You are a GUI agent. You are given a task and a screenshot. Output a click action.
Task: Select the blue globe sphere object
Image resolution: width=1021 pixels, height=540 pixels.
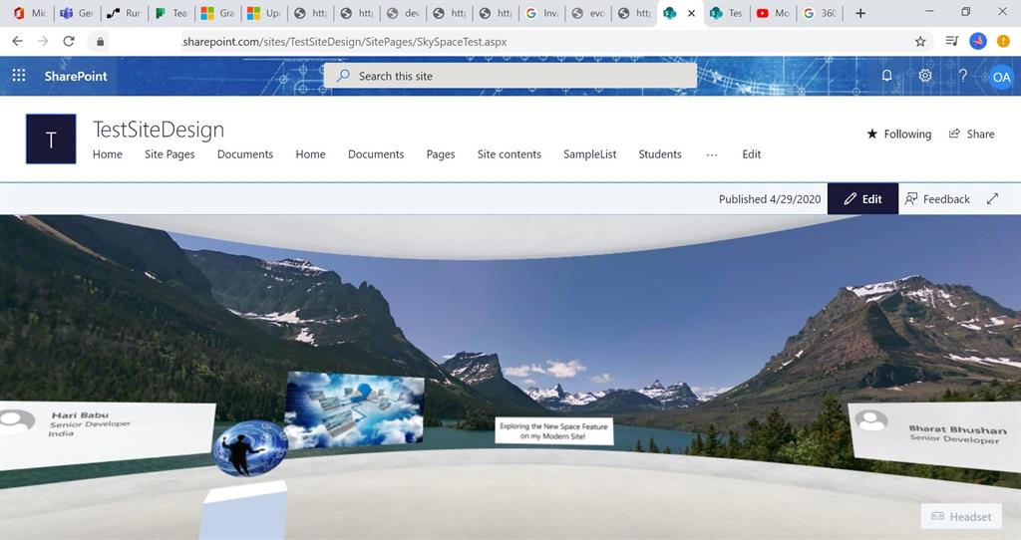(250, 448)
